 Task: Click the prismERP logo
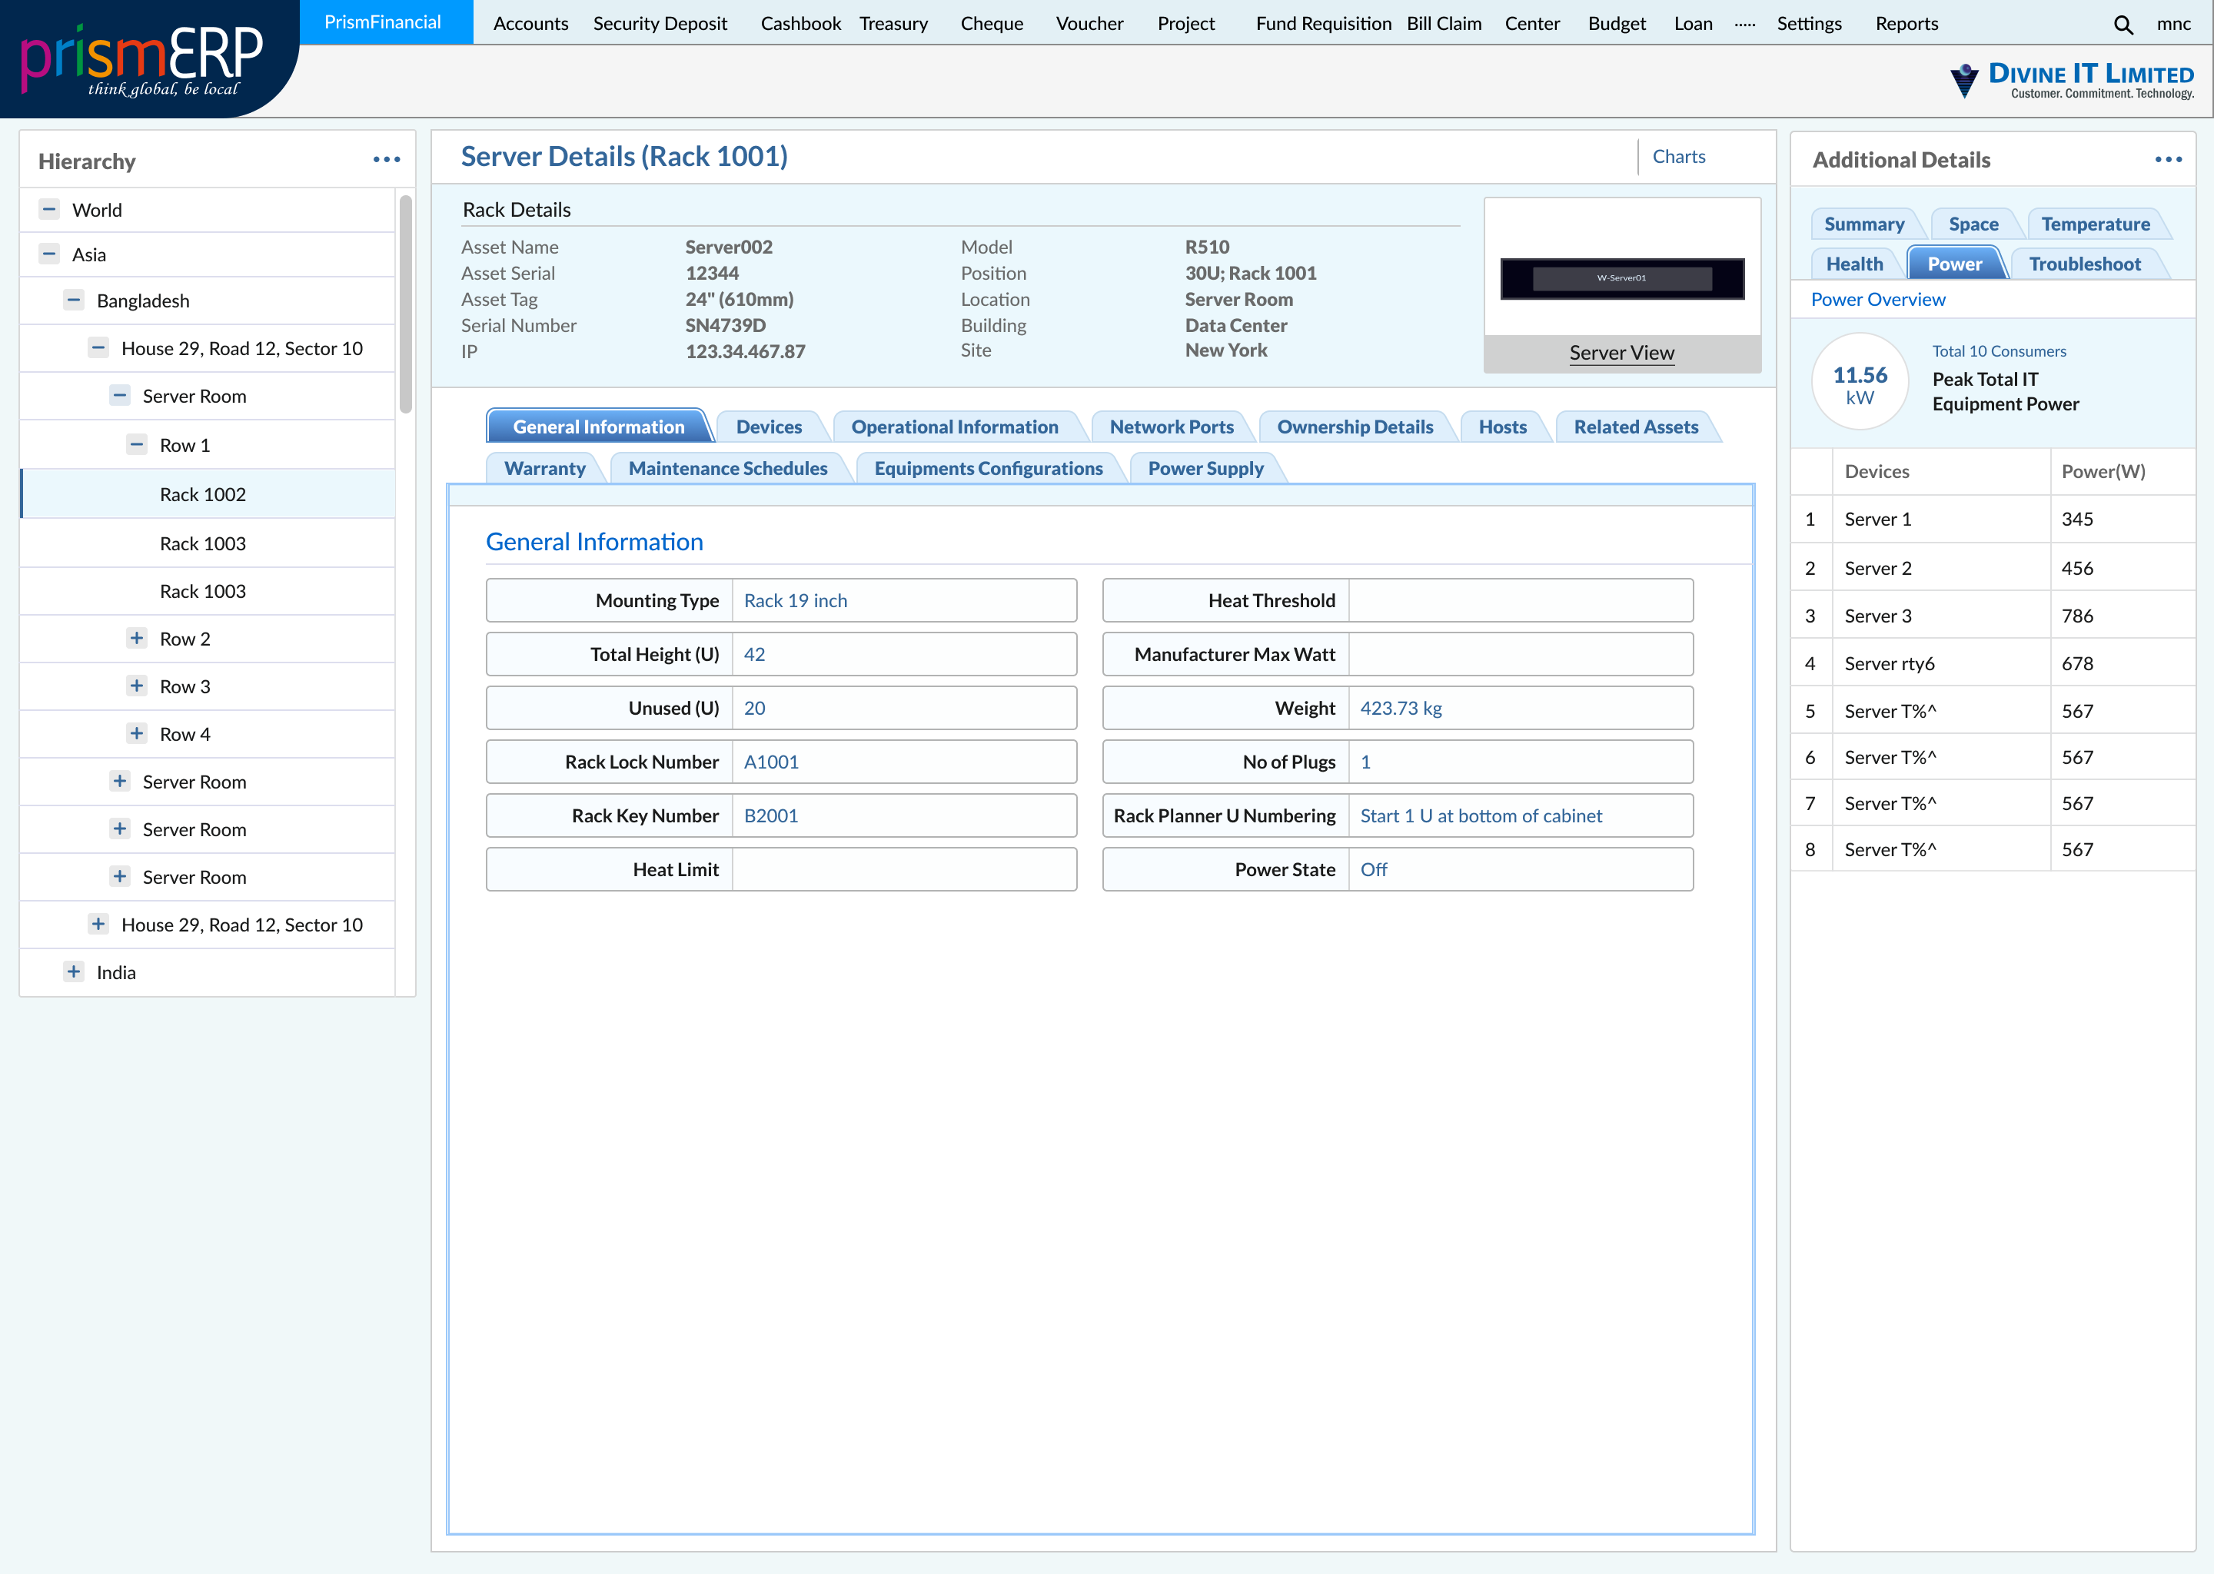pos(142,58)
